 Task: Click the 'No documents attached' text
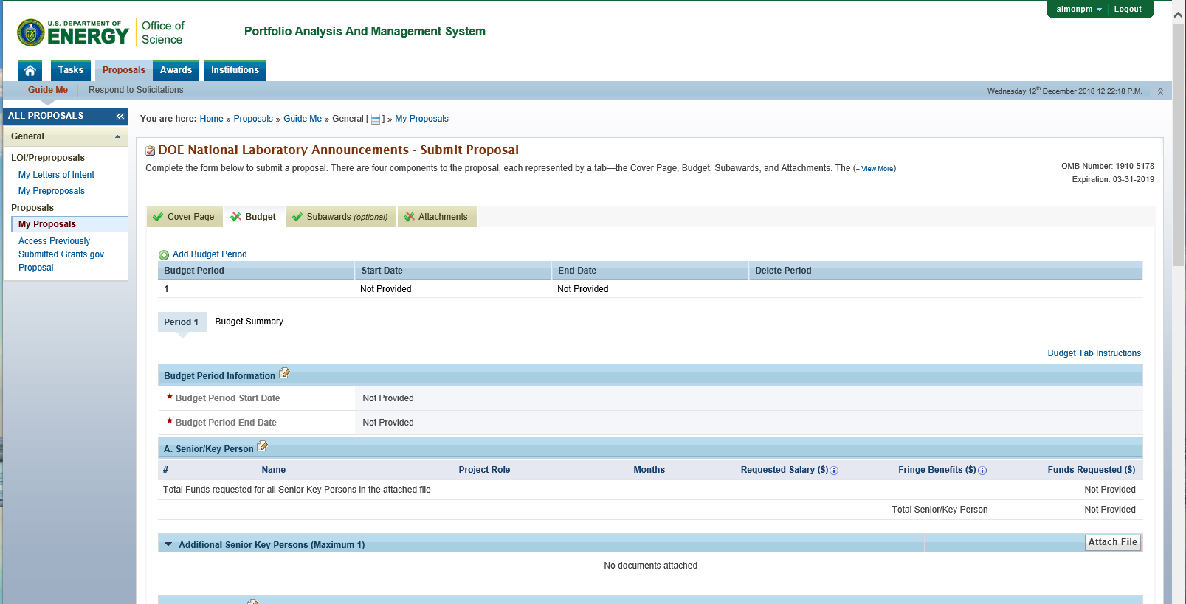click(x=650, y=566)
